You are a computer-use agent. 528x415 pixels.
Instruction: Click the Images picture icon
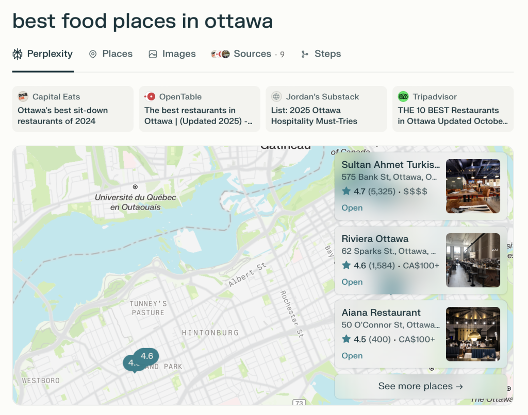pos(153,54)
